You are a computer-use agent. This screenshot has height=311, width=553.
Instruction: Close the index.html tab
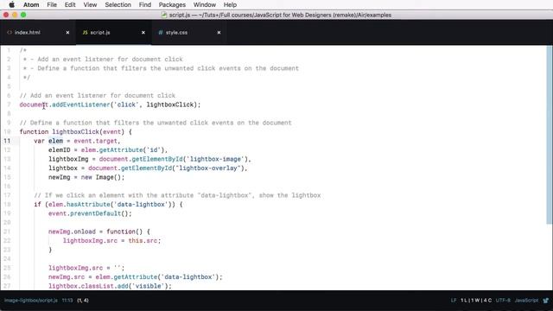coord(67,33)
